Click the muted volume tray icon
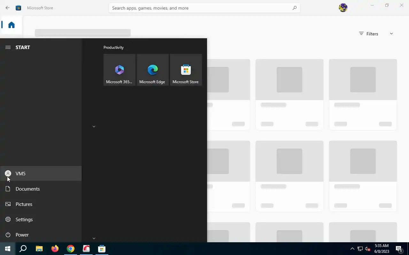 367,249
